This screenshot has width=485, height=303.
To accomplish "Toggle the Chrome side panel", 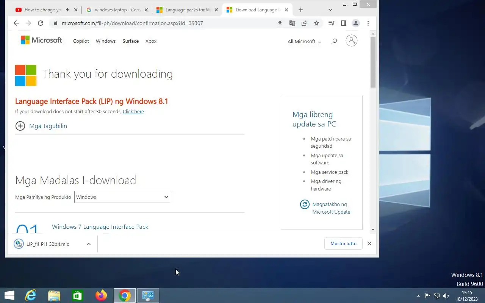I will point(344,23).
